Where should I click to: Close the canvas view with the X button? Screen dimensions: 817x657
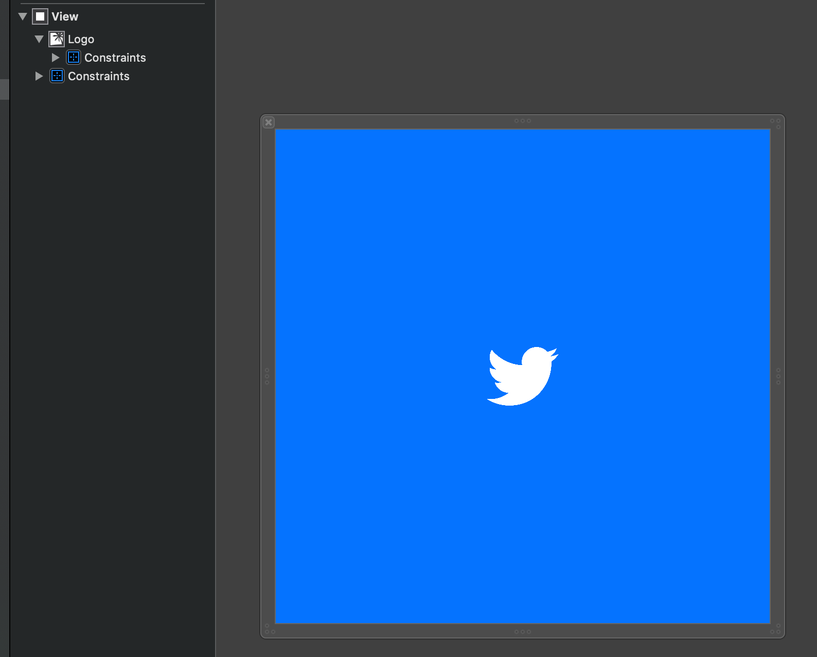click(269, 122)
